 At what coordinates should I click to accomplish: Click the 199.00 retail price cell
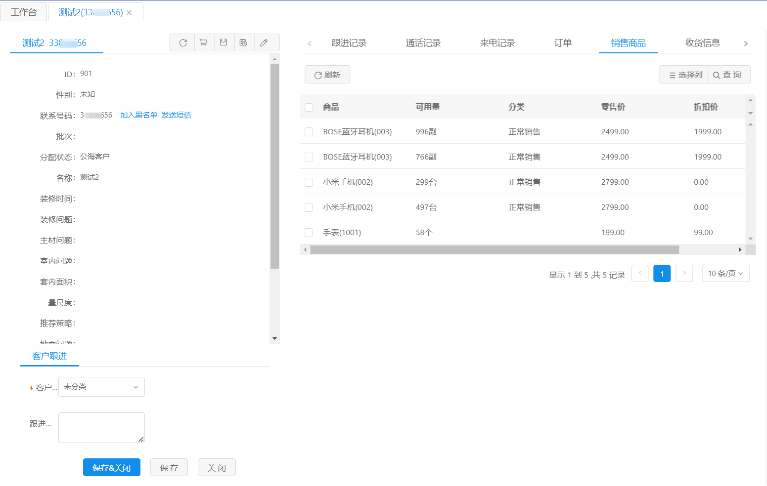[x=613, y=233]
